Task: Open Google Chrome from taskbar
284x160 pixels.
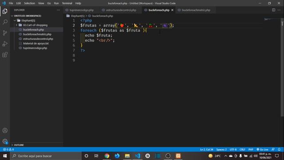Action: pyautogui.click(x=107, y=156)
